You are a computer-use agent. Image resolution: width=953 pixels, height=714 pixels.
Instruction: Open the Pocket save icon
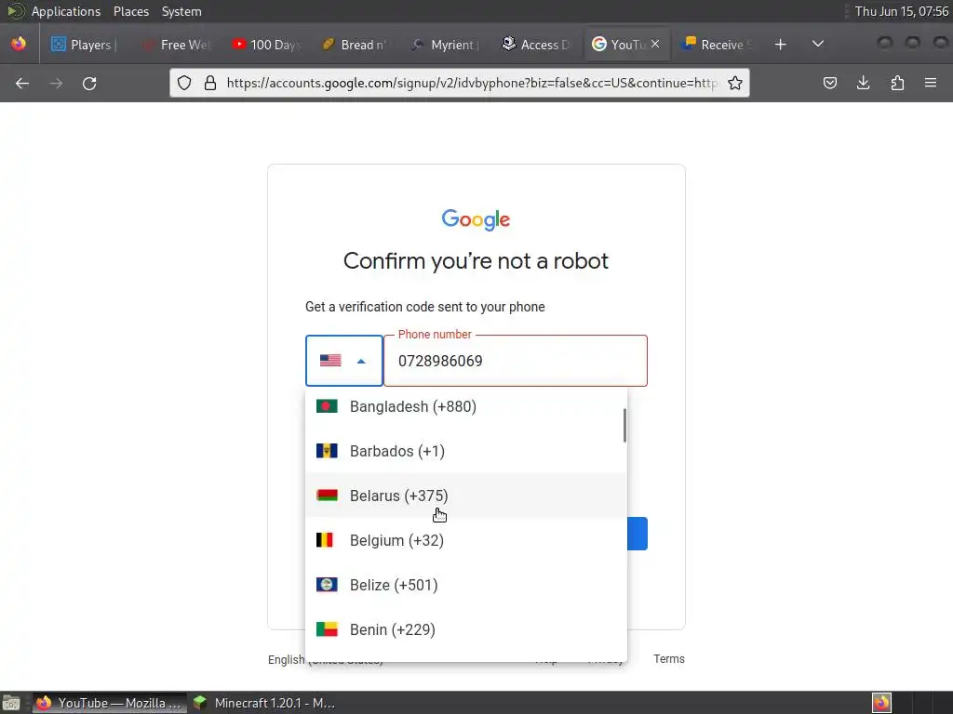click(829, 83)
